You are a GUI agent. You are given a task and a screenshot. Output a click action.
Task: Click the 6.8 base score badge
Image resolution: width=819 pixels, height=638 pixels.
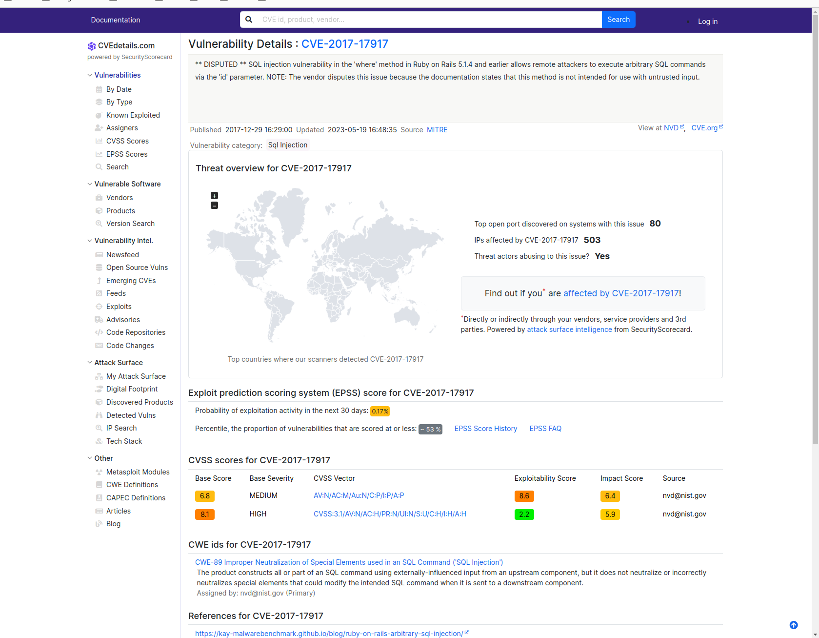[205, 496]
